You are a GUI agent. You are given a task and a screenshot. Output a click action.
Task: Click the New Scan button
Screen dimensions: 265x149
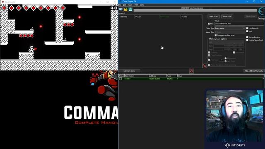tap(214, 17)
